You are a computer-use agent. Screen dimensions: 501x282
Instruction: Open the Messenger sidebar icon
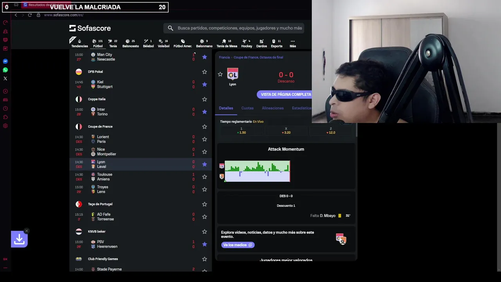pyautogui.click(x=5, y=61)
